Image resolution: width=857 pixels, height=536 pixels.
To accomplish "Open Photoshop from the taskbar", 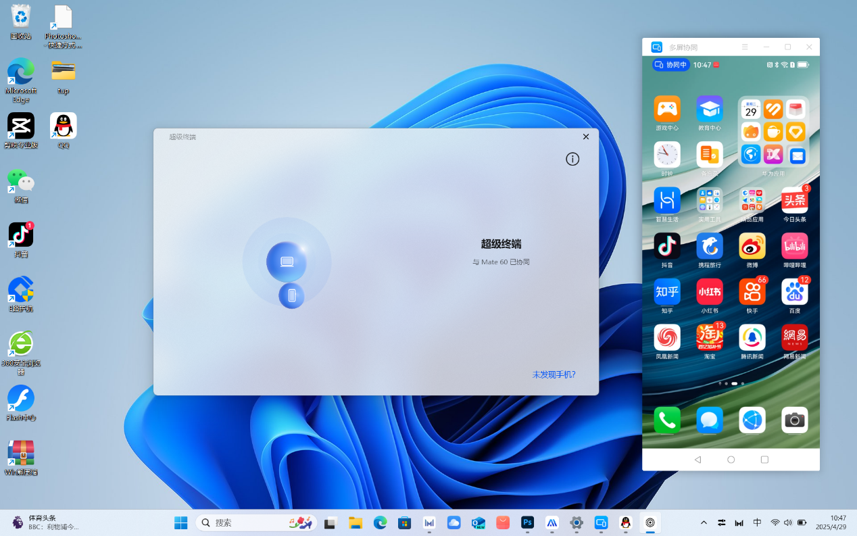I will coord(527,522).
